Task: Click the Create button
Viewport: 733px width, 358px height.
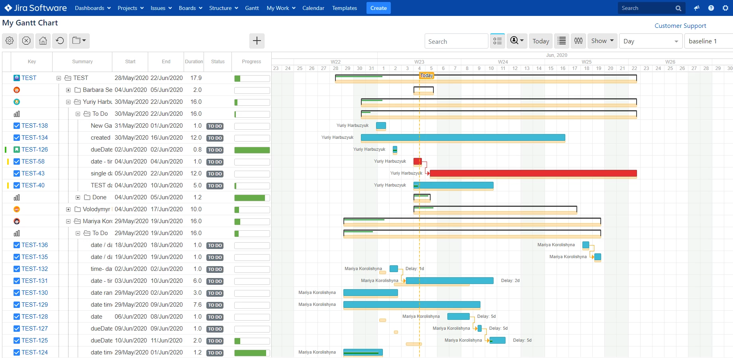Action: 378,8
